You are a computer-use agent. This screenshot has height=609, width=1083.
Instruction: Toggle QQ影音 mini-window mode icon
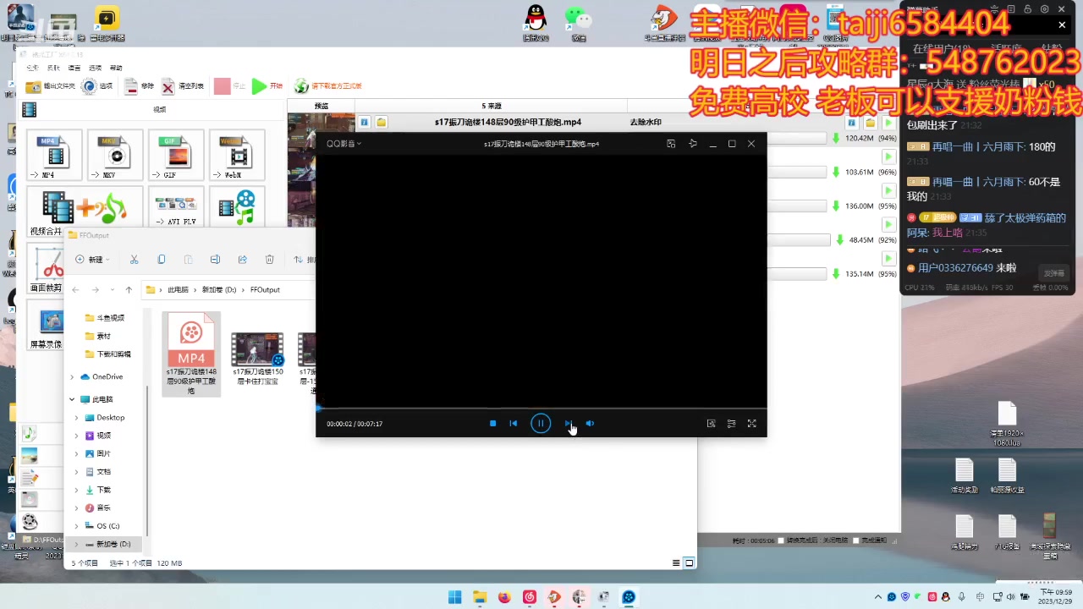click(671, 144)
